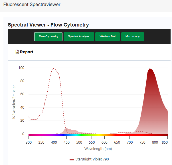The width and height of the screenshot is (172, 165).
Task: Click the dashed excitation peak near 400 nm
Action: (x=54, y=69)
